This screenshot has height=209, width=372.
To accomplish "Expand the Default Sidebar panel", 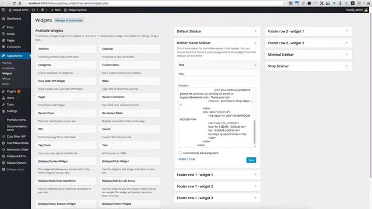I will pyautogui.click(x=217, y=31).
